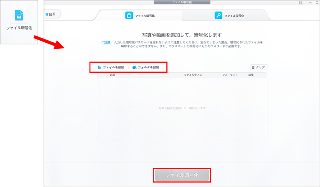Click the フォーマット column header
320x187 pixels.
pos(230,75)
